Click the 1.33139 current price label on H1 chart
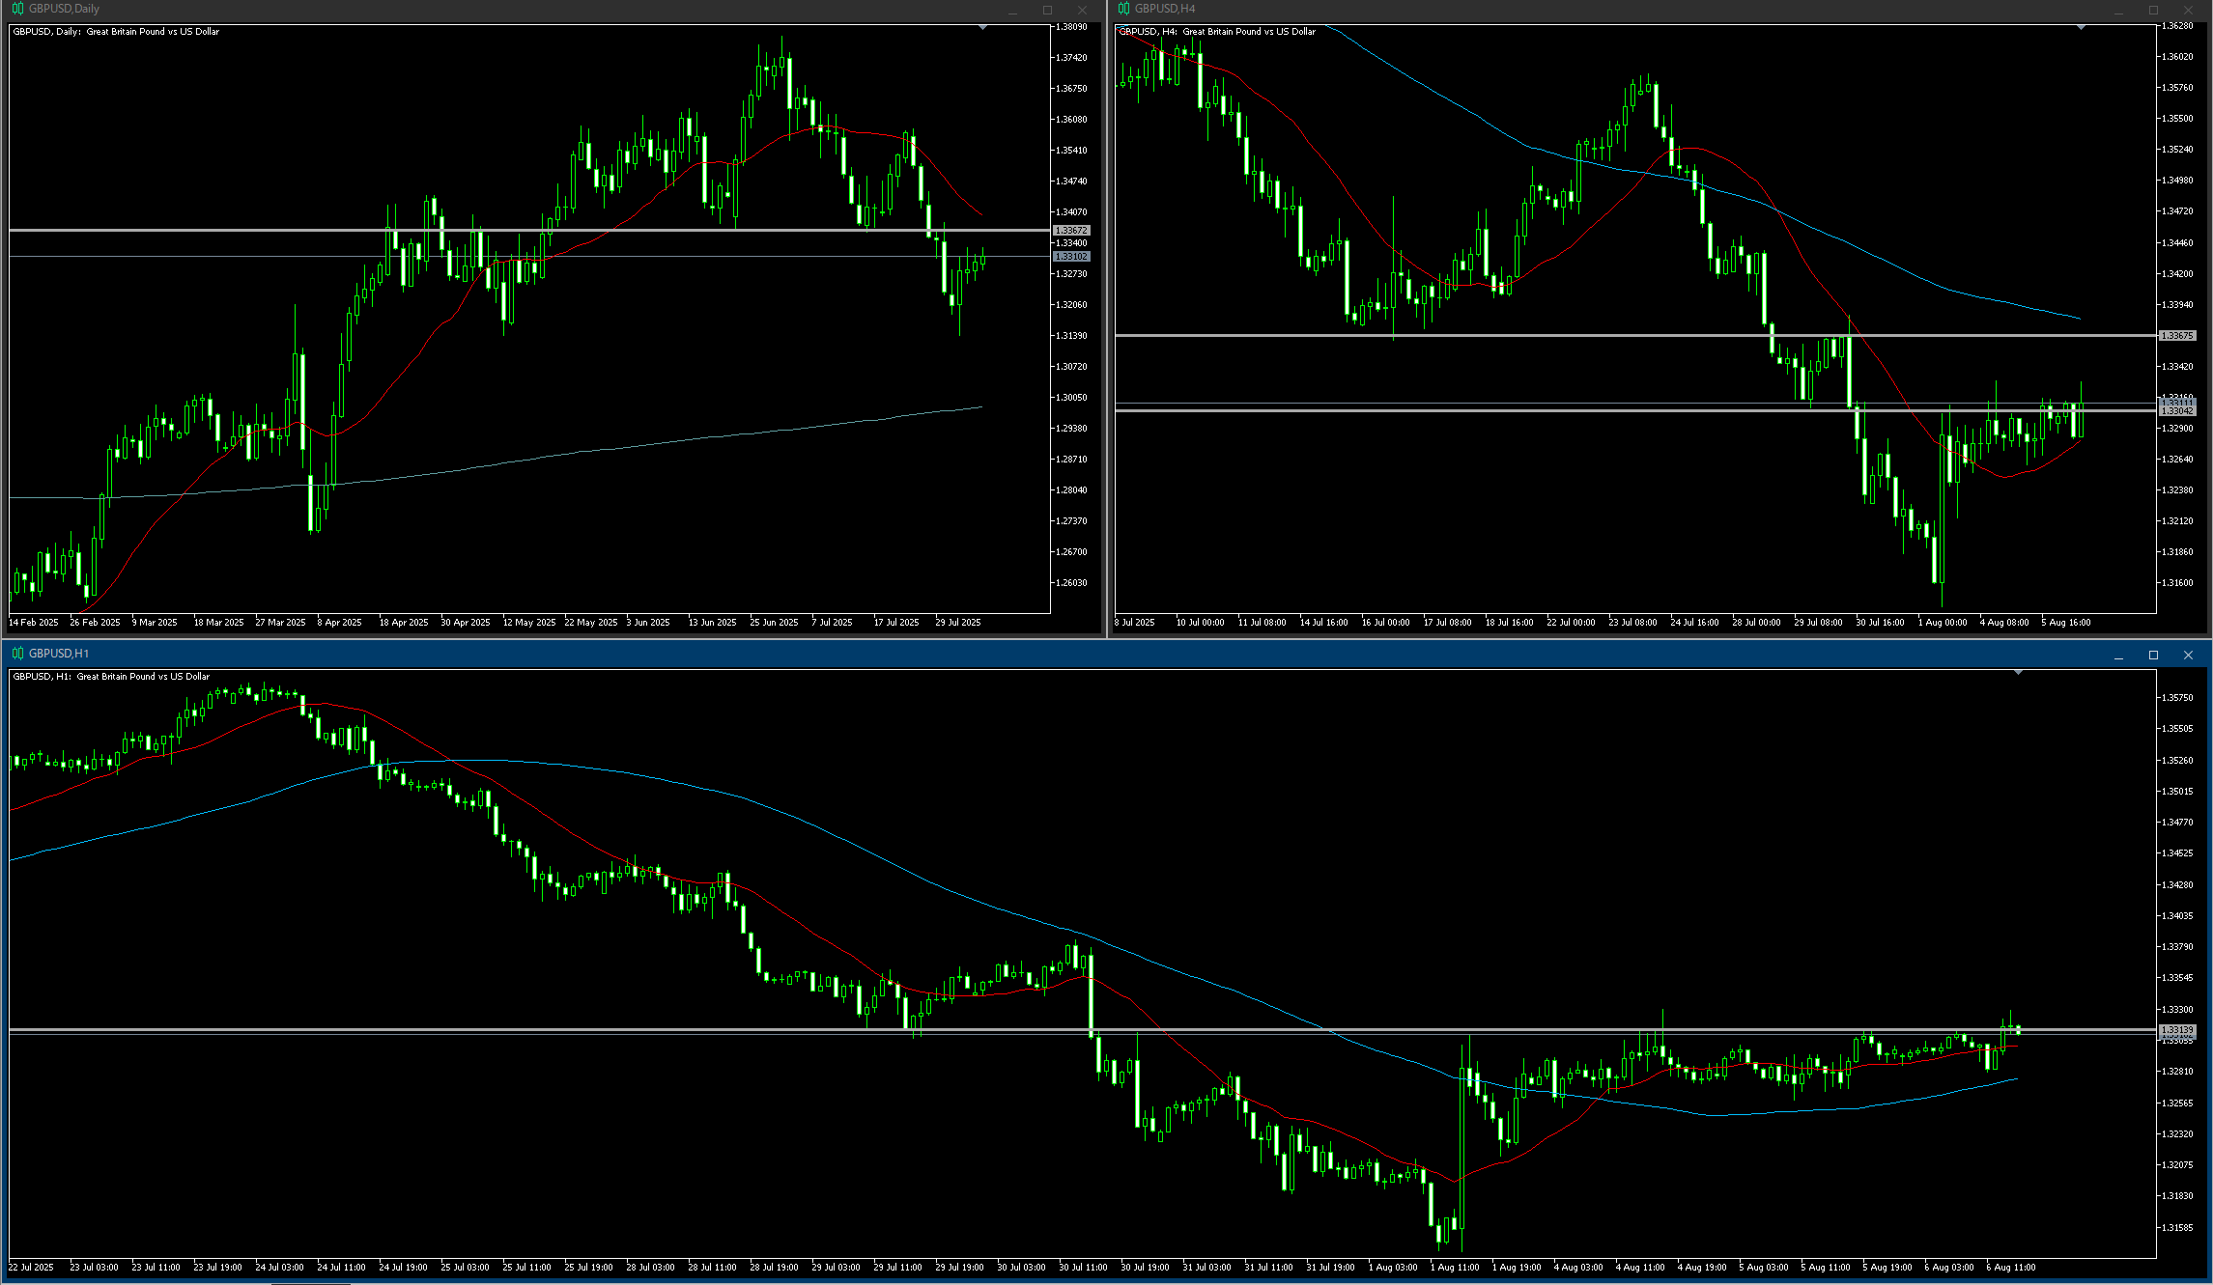 tap(2177, 1030)
